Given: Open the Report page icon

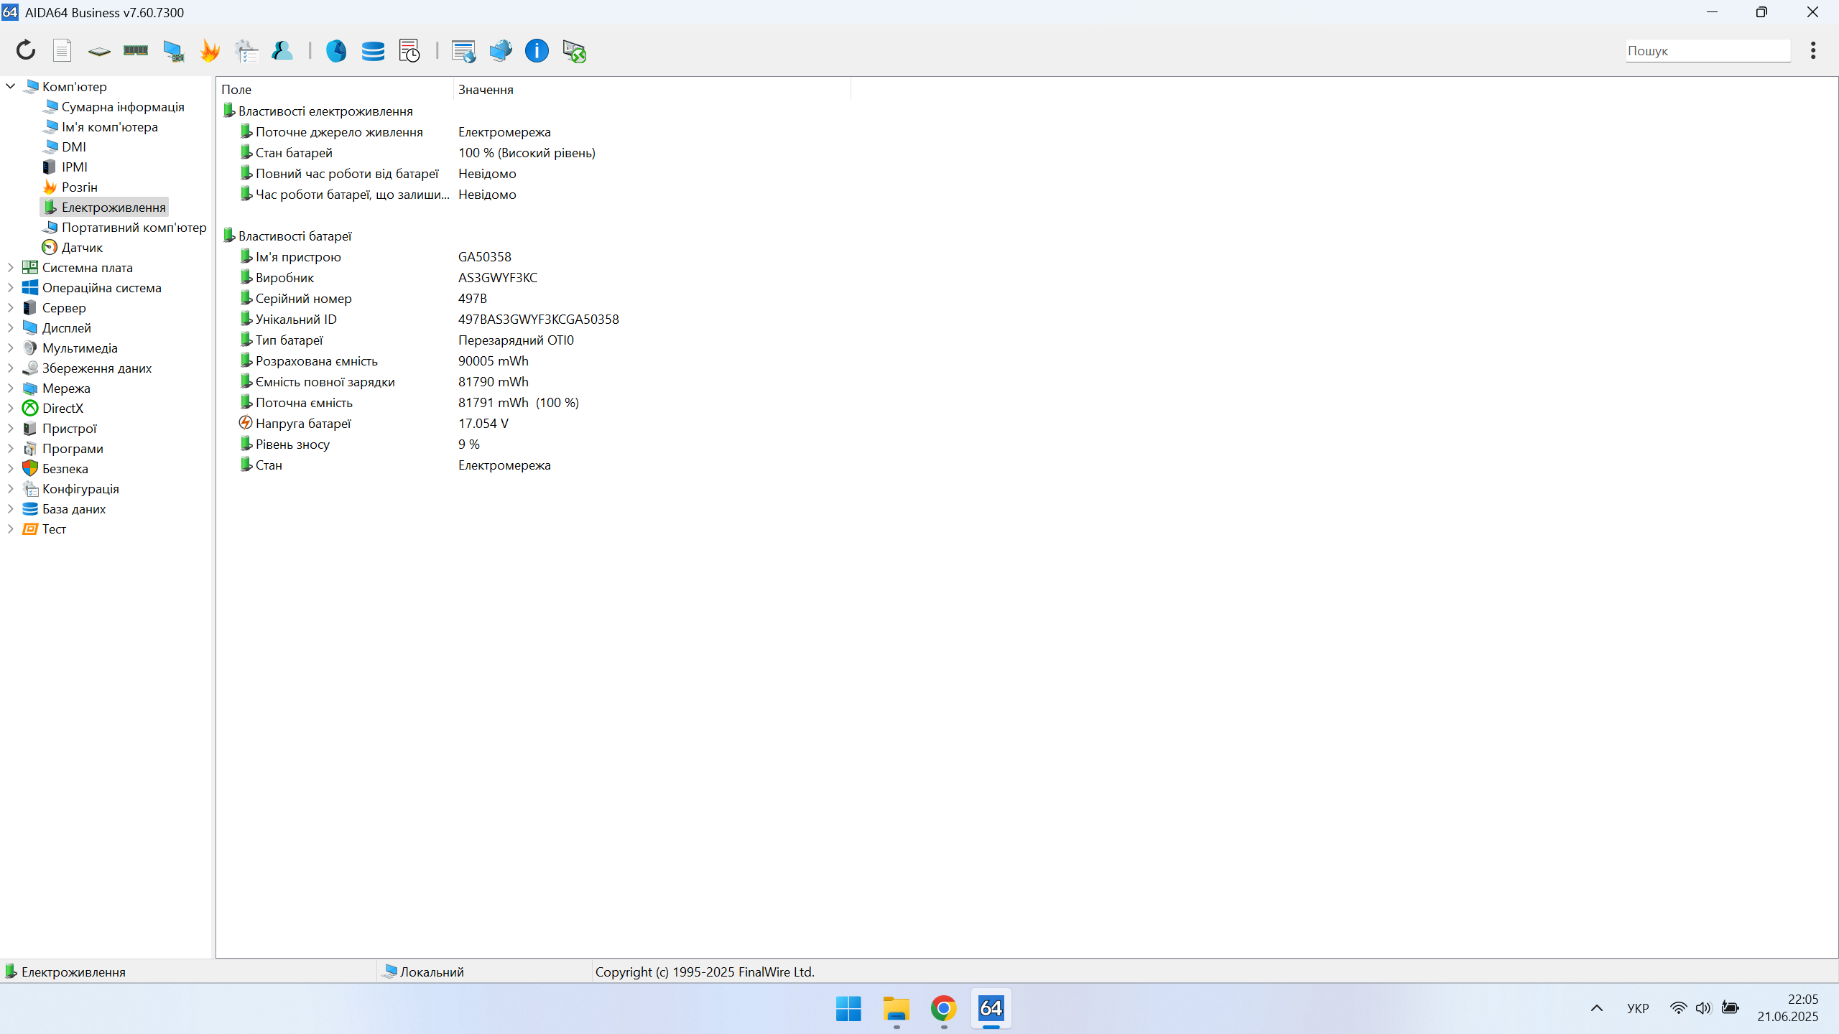Looking at the screenshot, I should [62, 50].
